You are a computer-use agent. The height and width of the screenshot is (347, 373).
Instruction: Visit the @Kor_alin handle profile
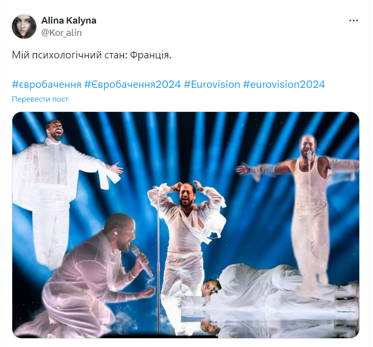tap(61, 33)
